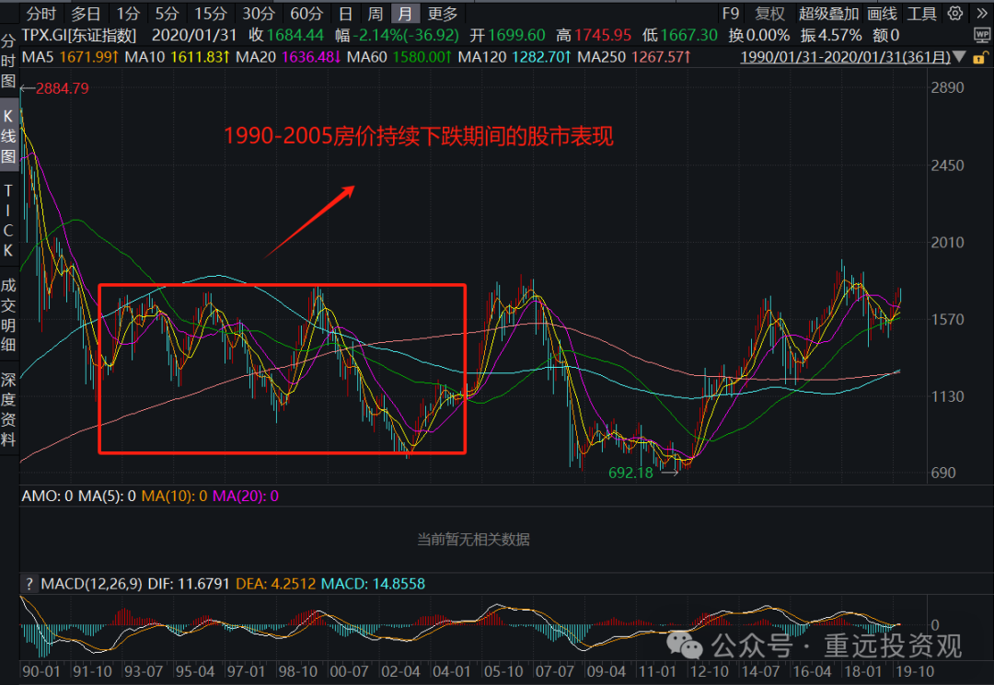The width and height of the screenshot is (994, 685).
Task: Switch to the 日 daily period
Action: point(345,13)
